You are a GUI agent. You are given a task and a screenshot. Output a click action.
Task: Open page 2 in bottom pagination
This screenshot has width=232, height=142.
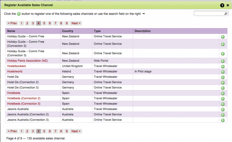click(27, 131)
